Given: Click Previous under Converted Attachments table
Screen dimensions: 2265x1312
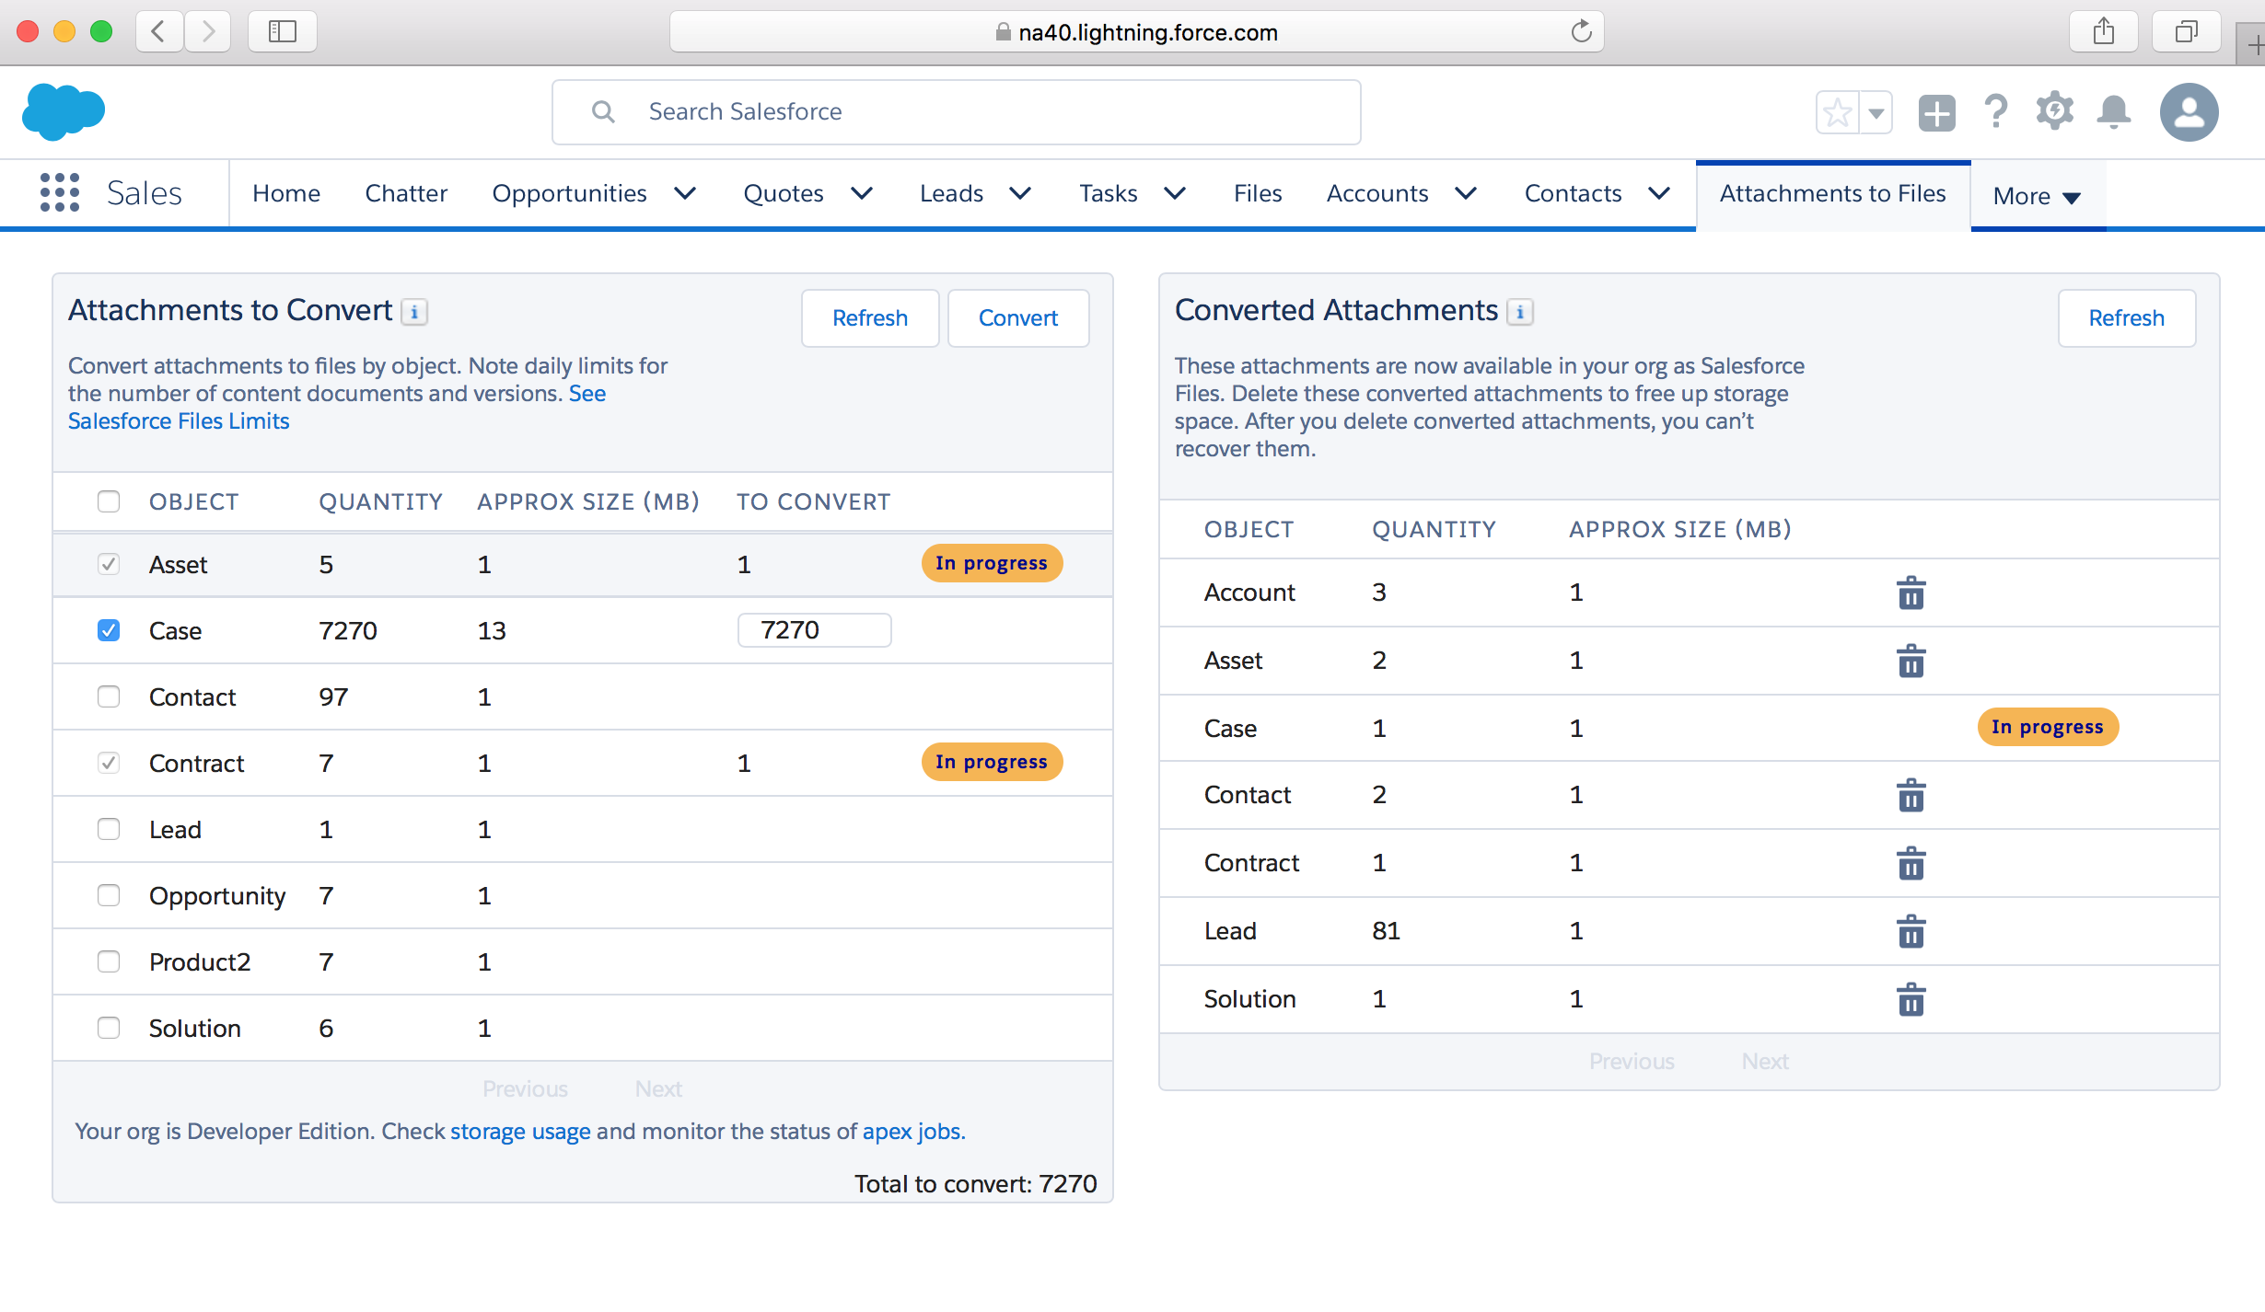Looking at the screenshot, I should (x=1632, y=1061).
